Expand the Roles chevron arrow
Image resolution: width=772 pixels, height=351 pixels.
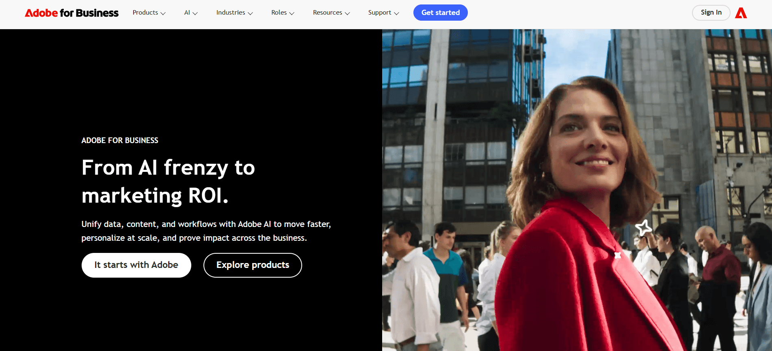click(x=292, y=13)
